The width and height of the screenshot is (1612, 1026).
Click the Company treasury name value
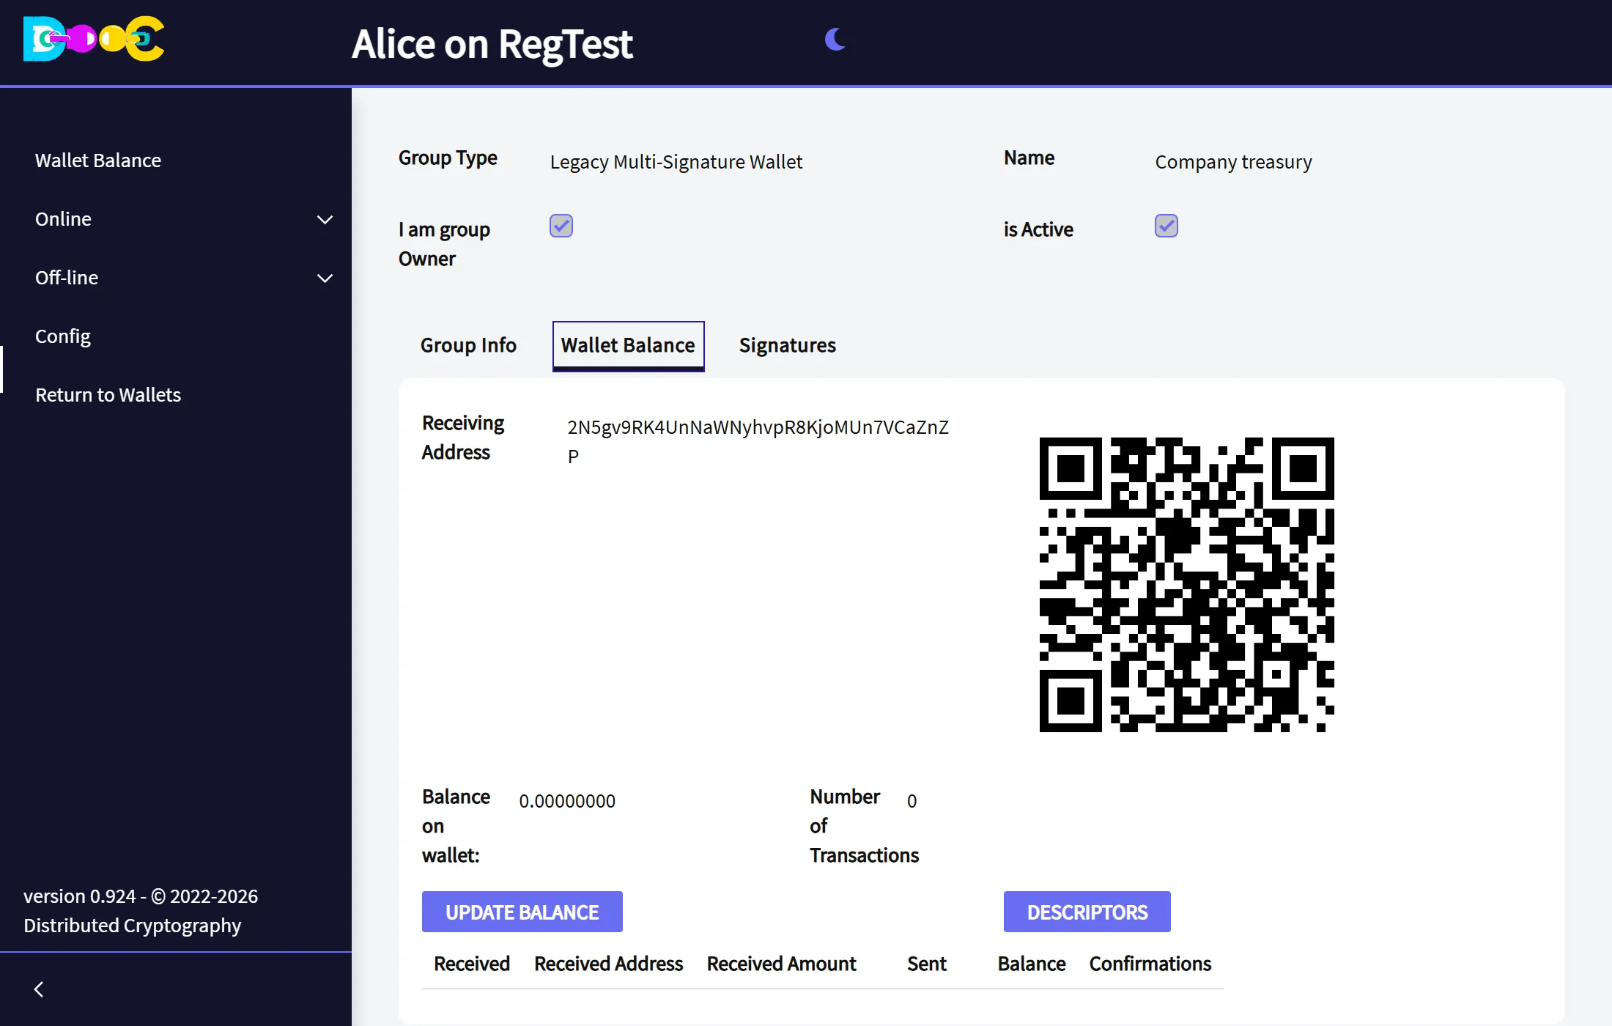[x=1234, y=162]
